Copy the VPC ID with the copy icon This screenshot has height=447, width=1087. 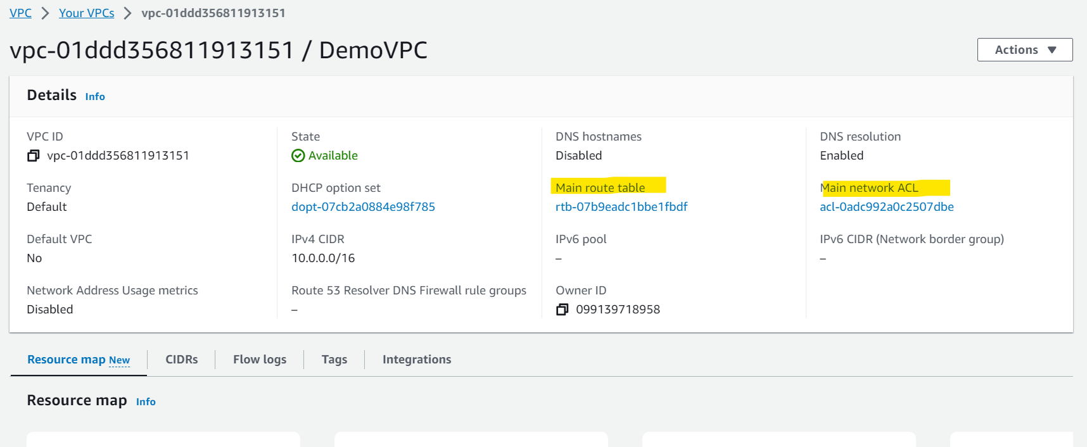point(34,156)
